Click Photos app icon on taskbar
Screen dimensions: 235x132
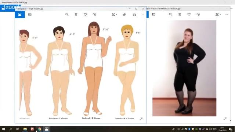click(47, 129)
